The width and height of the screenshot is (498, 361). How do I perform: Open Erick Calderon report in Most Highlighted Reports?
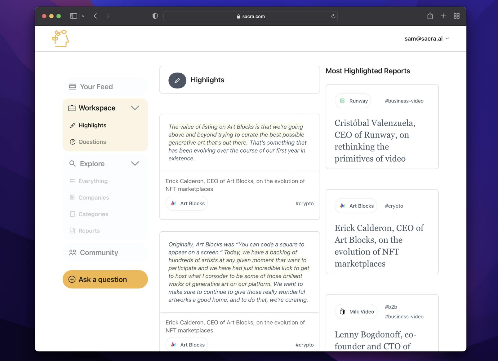click(x=379, y=246)
